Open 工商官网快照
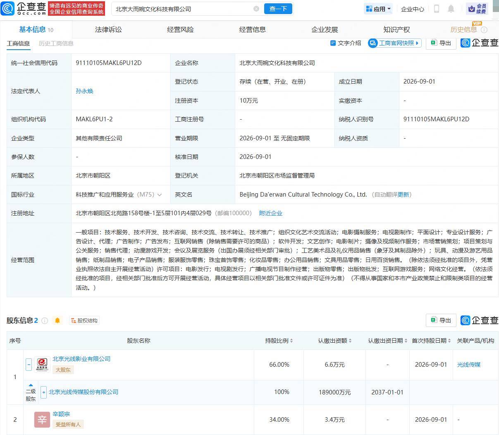The image size is (499, 435). pyautogui.click(x=395, y=43)
